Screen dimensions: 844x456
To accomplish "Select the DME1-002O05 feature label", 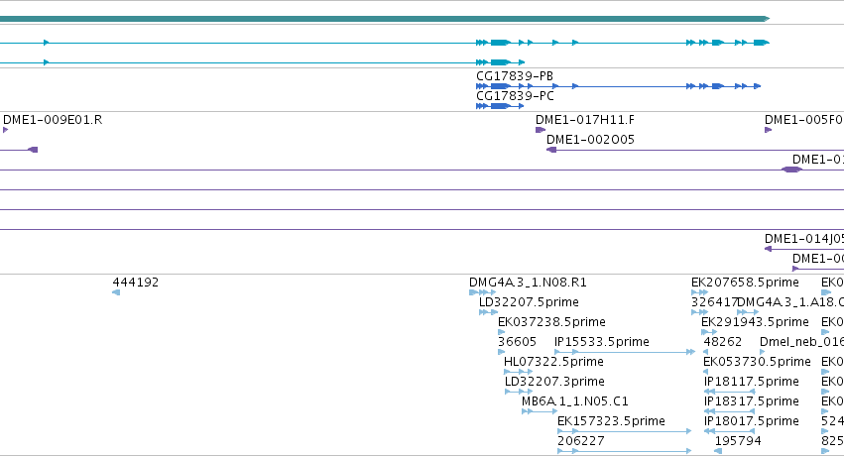I will (590, 140).
